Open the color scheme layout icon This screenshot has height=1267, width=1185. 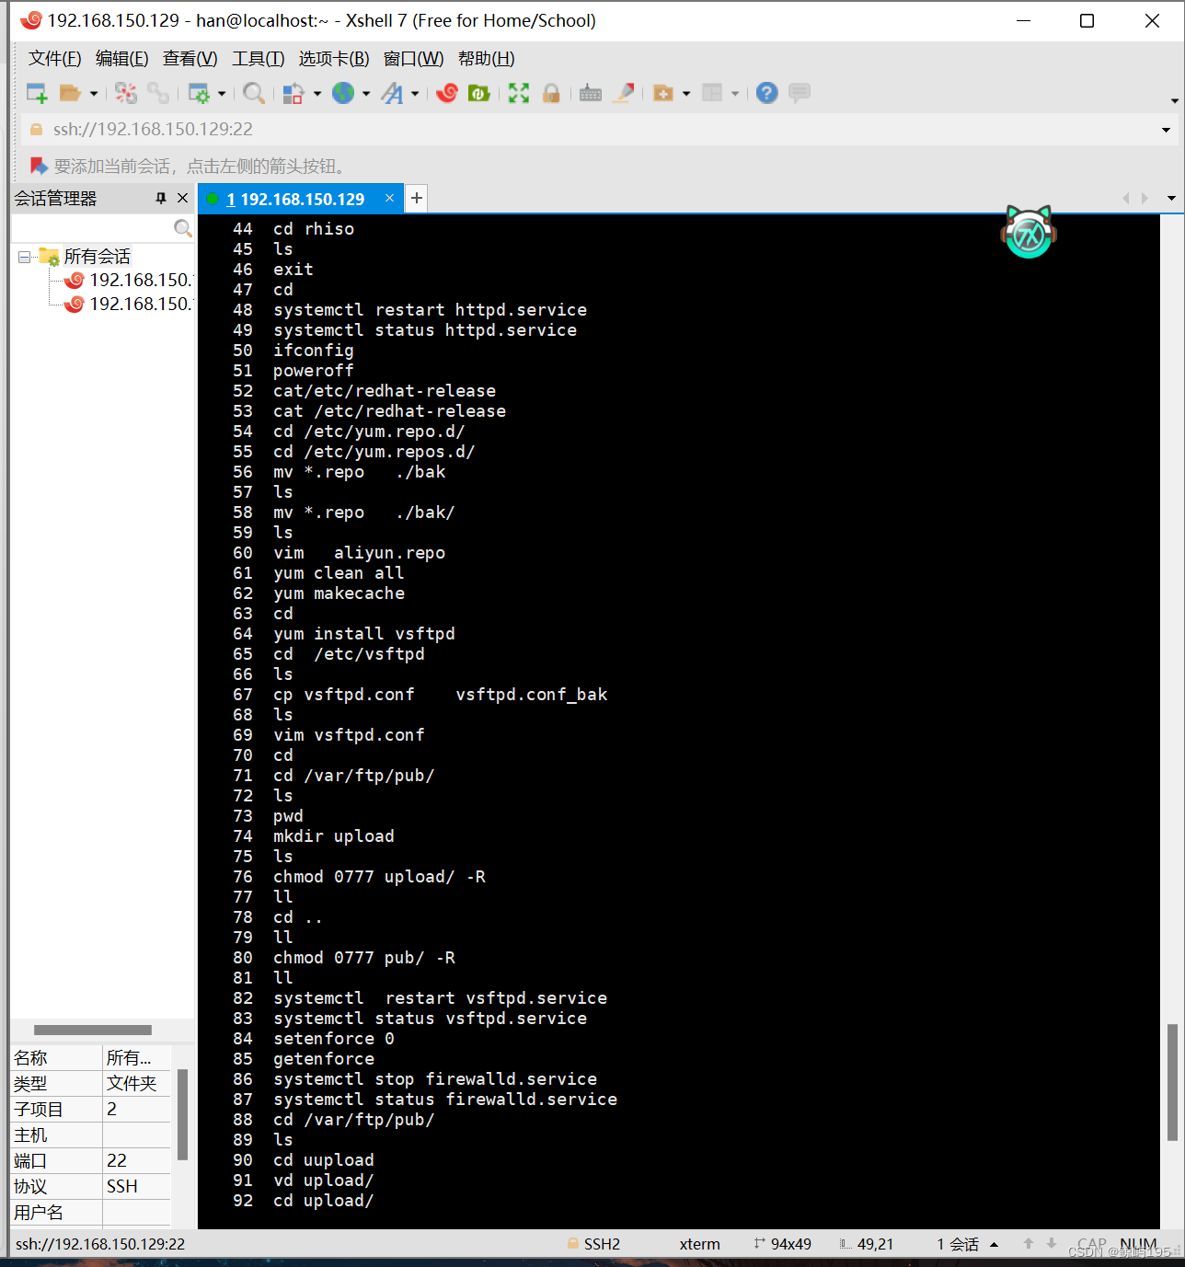pyautogui.click(x=293, y=93)
